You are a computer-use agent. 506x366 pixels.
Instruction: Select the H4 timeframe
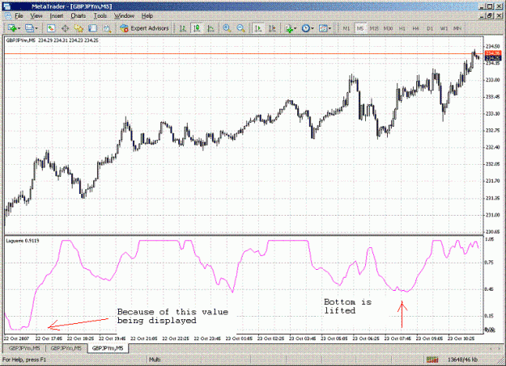[x=415, y=28]
